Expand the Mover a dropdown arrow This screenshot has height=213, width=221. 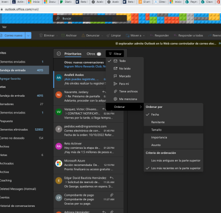point(144,35)
